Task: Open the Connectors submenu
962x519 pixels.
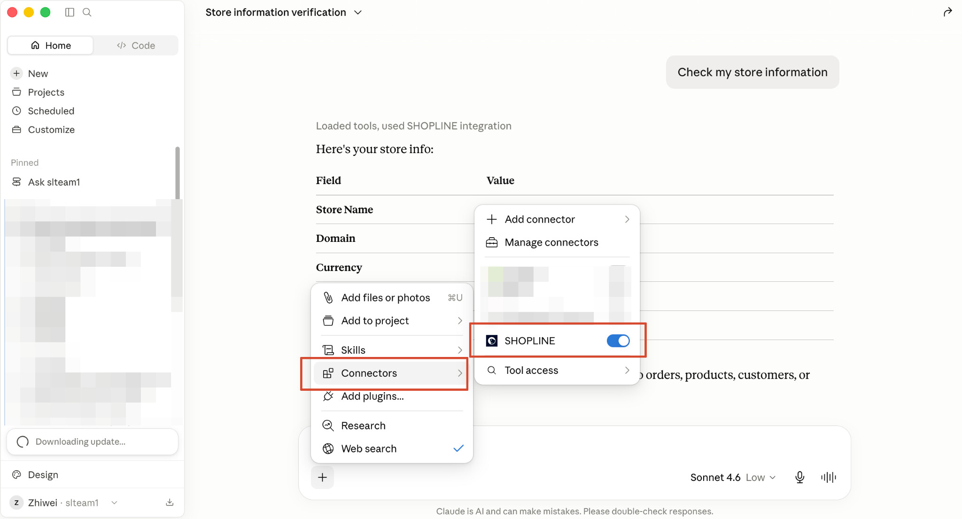Action: click(391, 373)
